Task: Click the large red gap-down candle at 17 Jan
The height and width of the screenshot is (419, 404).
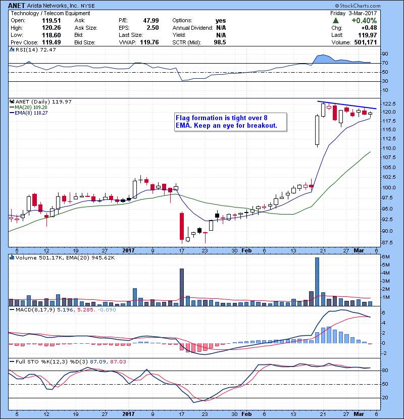Action: click(x=182, y=226)
